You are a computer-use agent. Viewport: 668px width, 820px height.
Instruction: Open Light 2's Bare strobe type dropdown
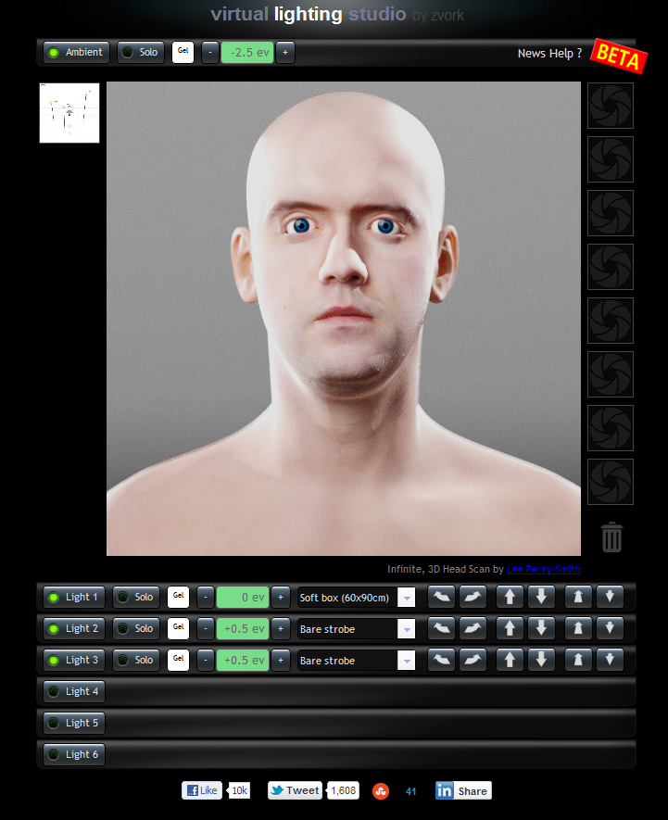[x=406, y=630]
